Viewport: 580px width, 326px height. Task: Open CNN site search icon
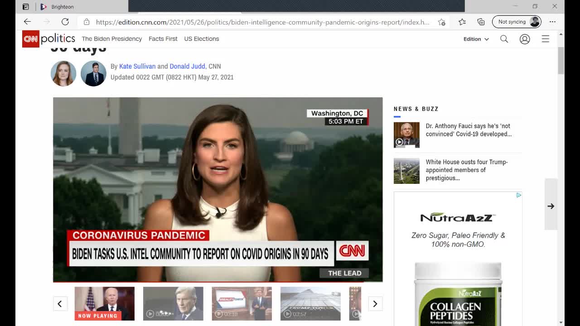coord(504,39)
